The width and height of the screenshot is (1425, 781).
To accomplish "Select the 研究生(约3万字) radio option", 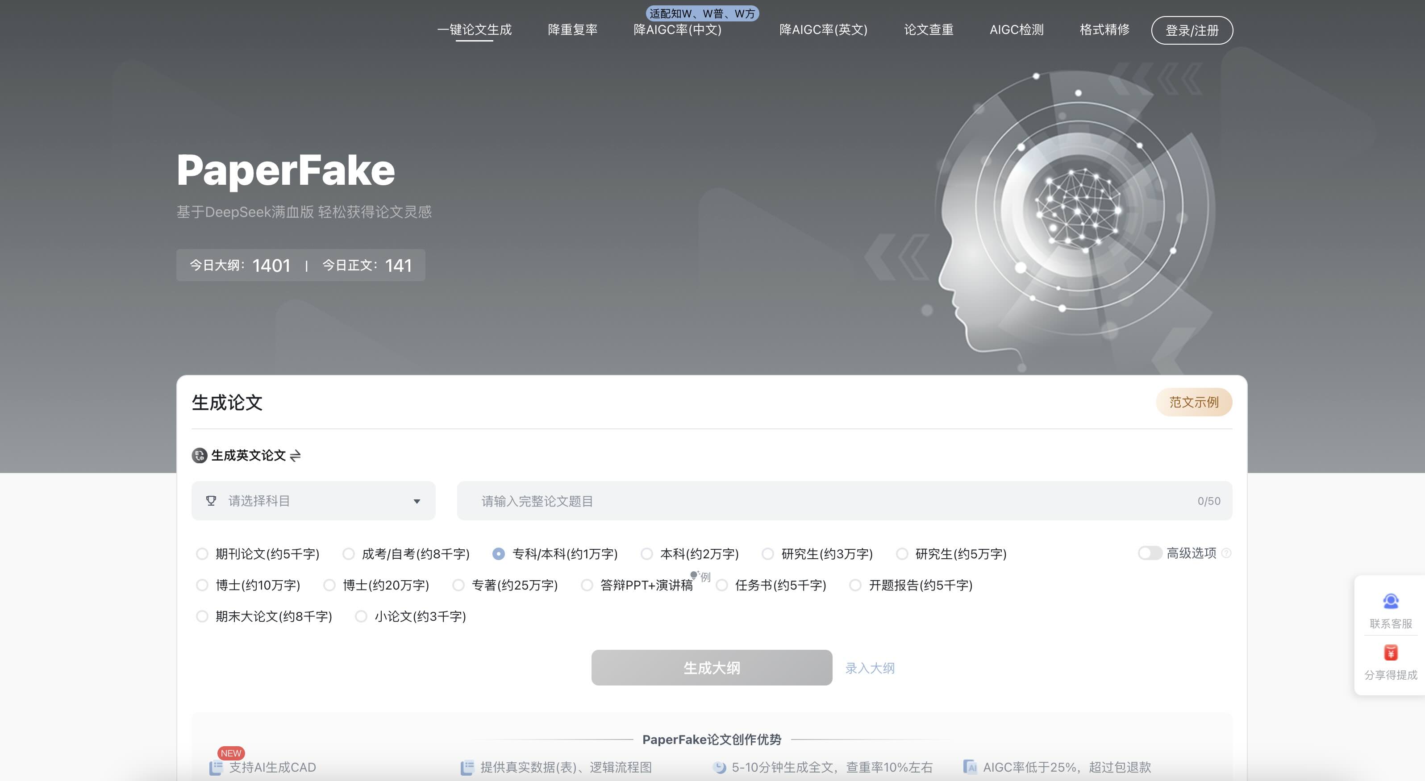I will click(x=768, y=554).
